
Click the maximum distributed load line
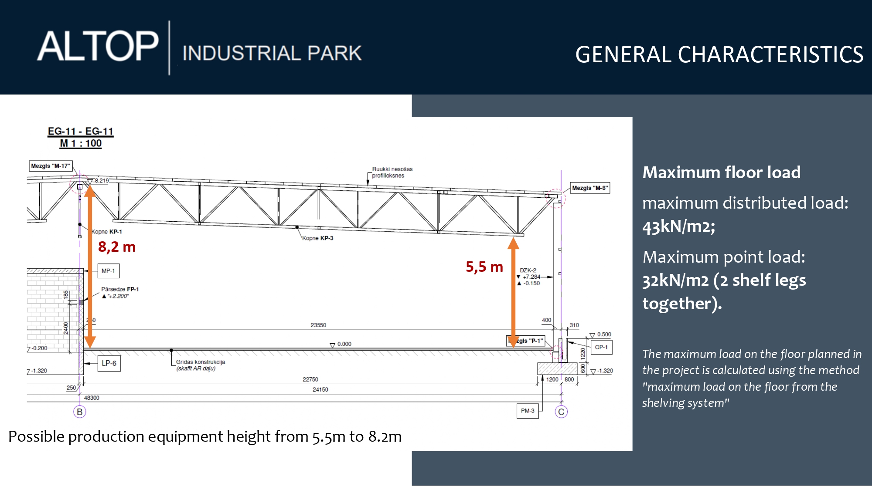pos(746,203)
